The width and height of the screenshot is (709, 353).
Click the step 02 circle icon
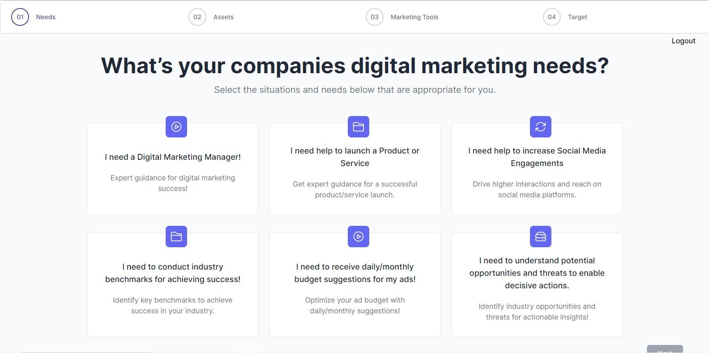point(197,17)
